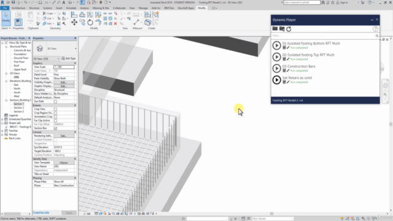Run the 01-Isolated footing Bottom RFT Multi script

(276, 45)
